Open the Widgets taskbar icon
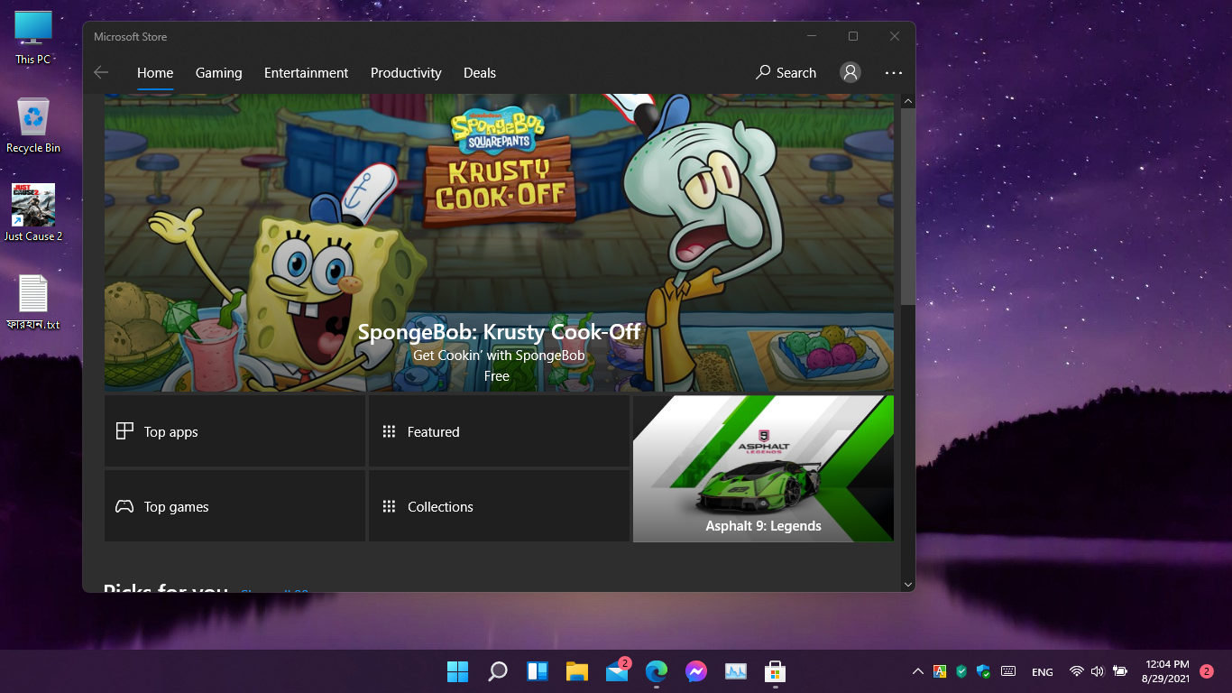 [x=538, y=671]
